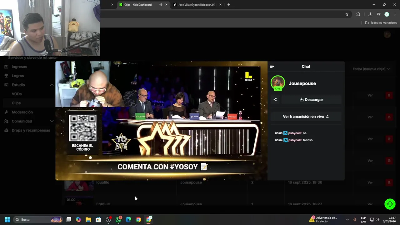Expand the Comunidad section chevron
Image resolution: width=400 pixels, height=225 pixels.
pos(52,121)
